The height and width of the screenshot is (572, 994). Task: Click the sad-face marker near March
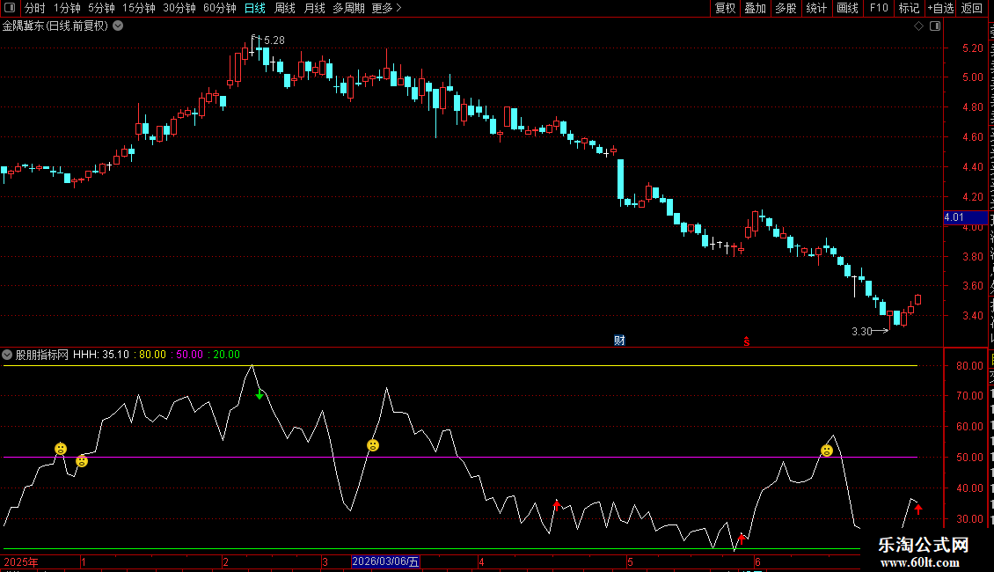tap(373, 445)
